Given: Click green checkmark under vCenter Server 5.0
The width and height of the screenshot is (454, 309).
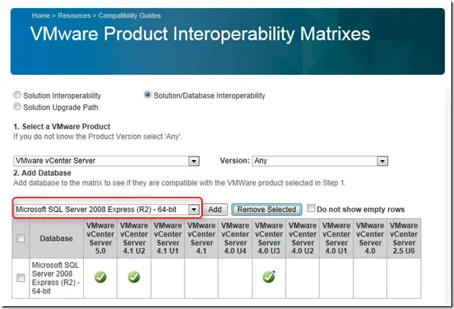Looking at the screenshot, I should click(100, 277).
